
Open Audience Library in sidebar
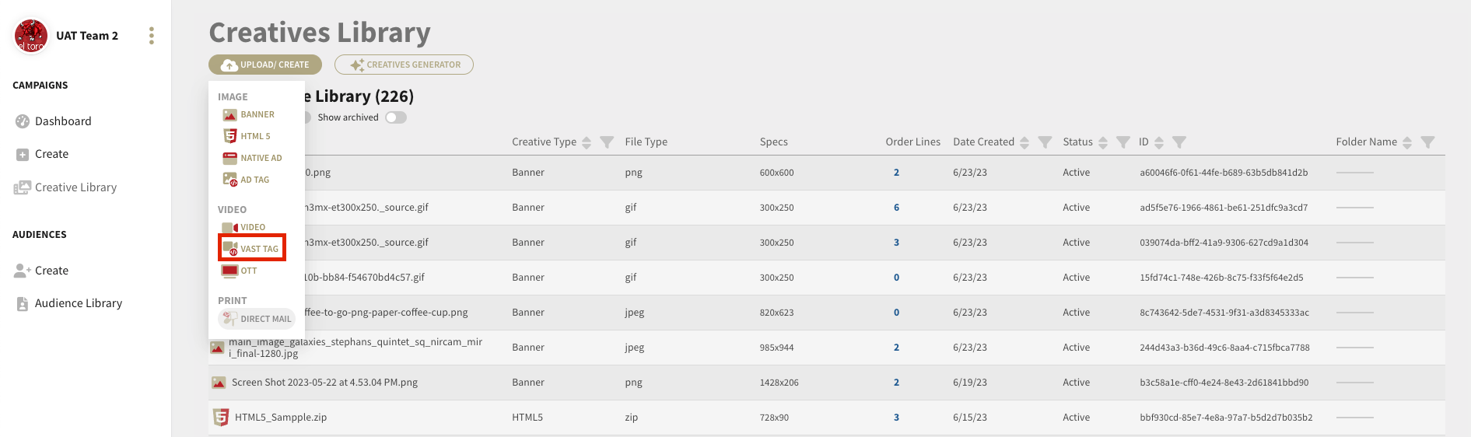pos(78,303)
